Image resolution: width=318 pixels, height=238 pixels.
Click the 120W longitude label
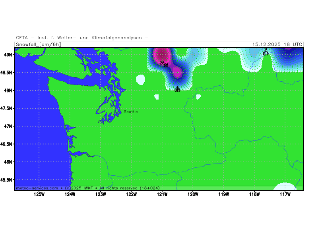[193, 194]
